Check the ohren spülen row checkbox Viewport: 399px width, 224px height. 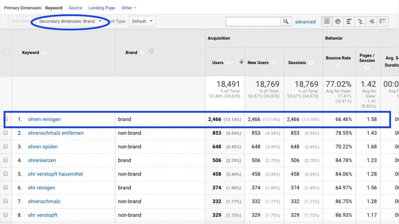pyautogui.click(x=5, y=146)
